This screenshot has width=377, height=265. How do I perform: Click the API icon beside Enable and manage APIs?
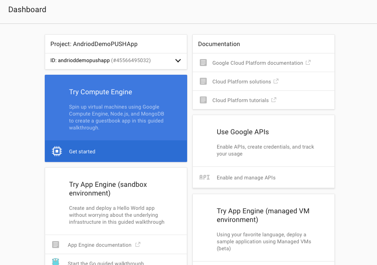[x=204, y=177]
